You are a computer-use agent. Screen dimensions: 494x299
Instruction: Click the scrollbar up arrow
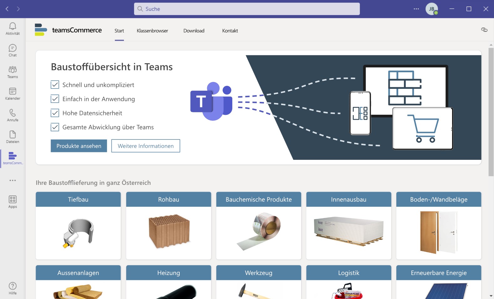click(491, 45)
